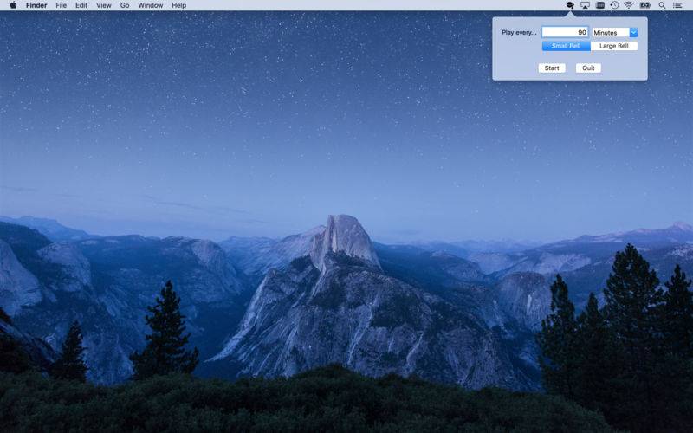Open Spotlight search magnifier icon
Viewport: 693px width, 433px height.
tap(662, 5)
